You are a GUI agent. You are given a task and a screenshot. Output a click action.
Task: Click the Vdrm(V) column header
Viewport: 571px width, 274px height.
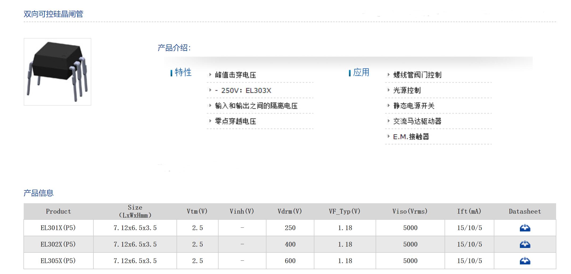pos(290,211)
